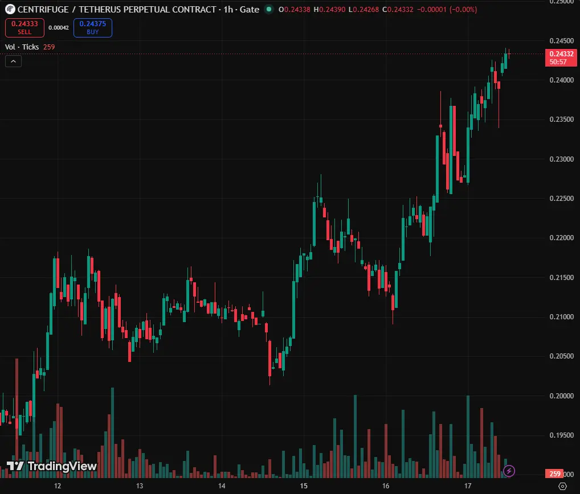The height and width of the screenshot is (494, 580).
Task: Click the low price value L0.24268
Action: [x=364, y=9]
